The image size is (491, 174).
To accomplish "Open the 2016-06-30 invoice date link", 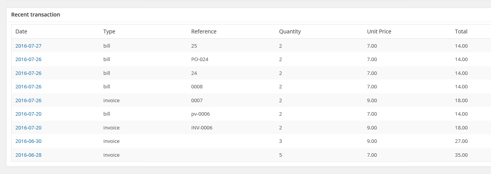I will point(28,141).
